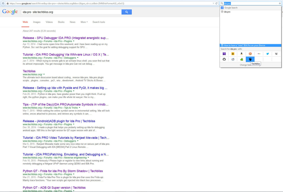Expand green arrow after Reverse engineering breadcrumb

[88, 158]
